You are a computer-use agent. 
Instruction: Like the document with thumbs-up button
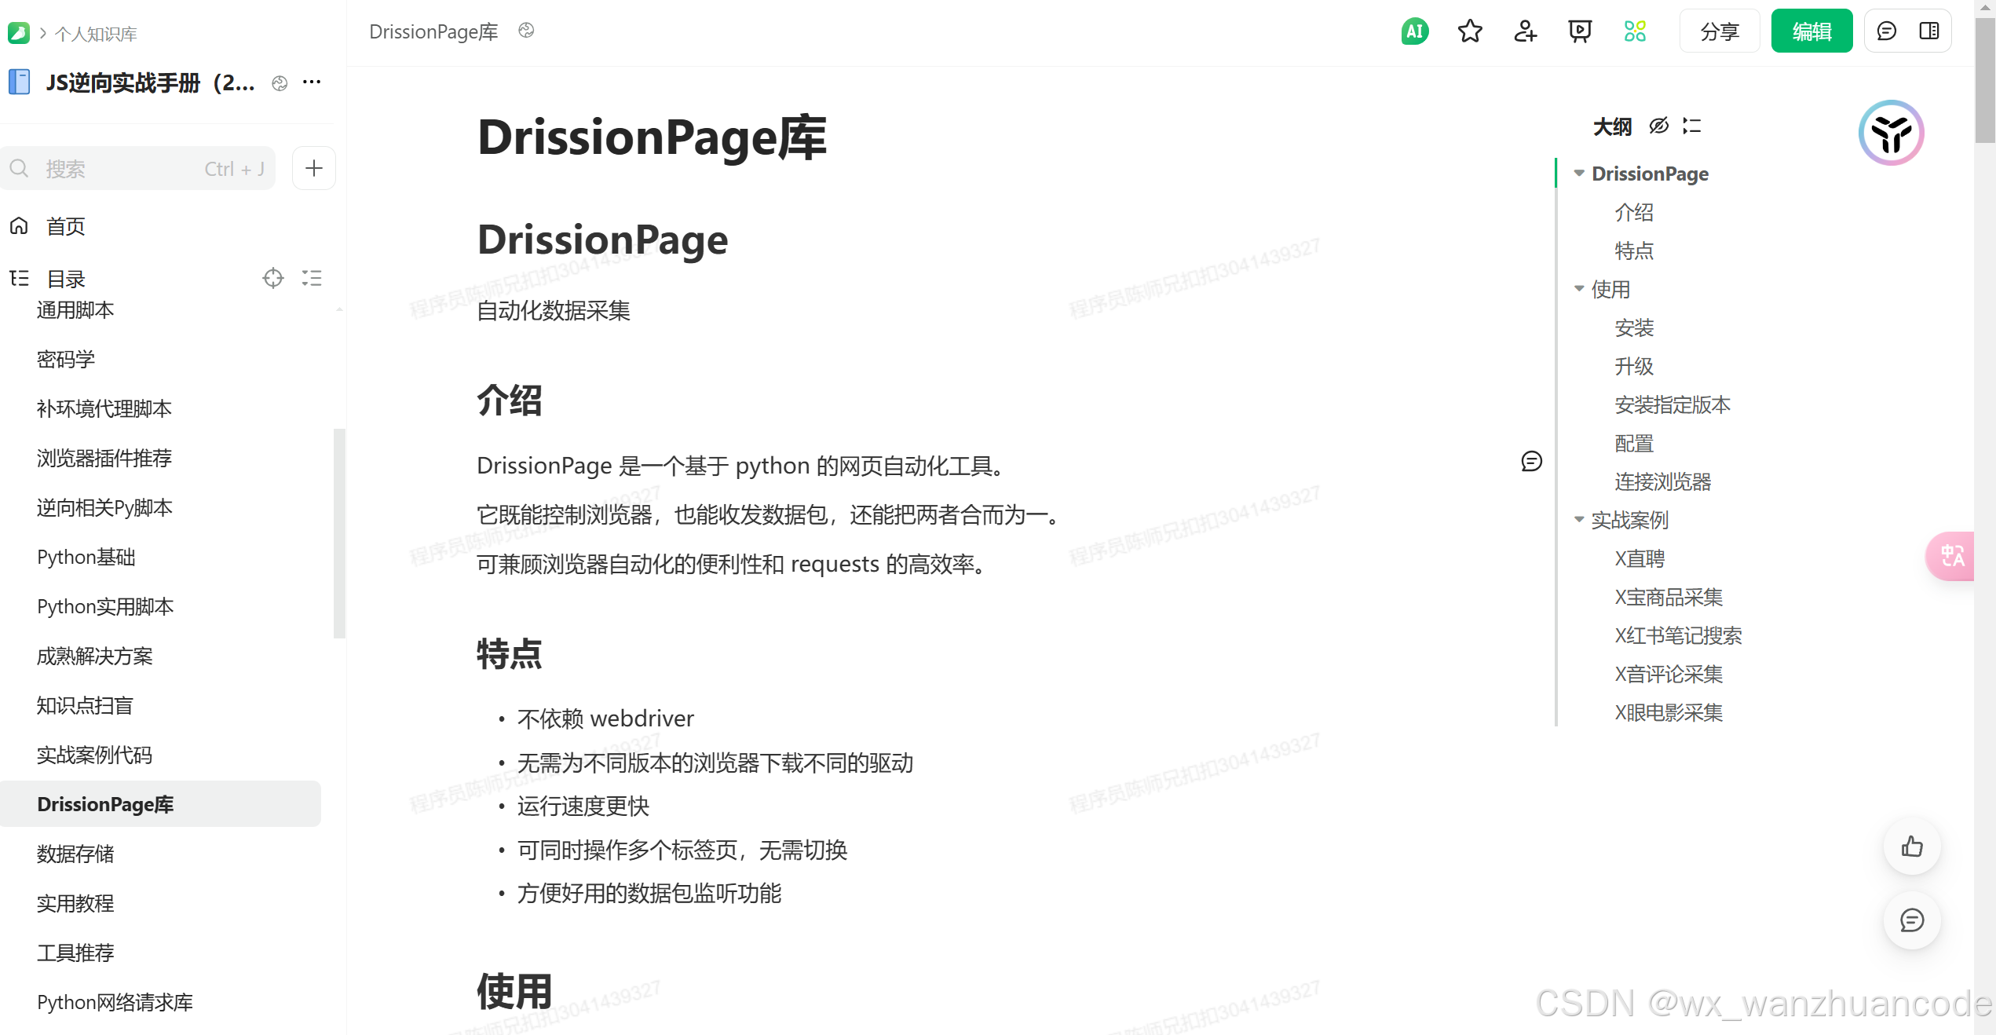coord(1912,847)
